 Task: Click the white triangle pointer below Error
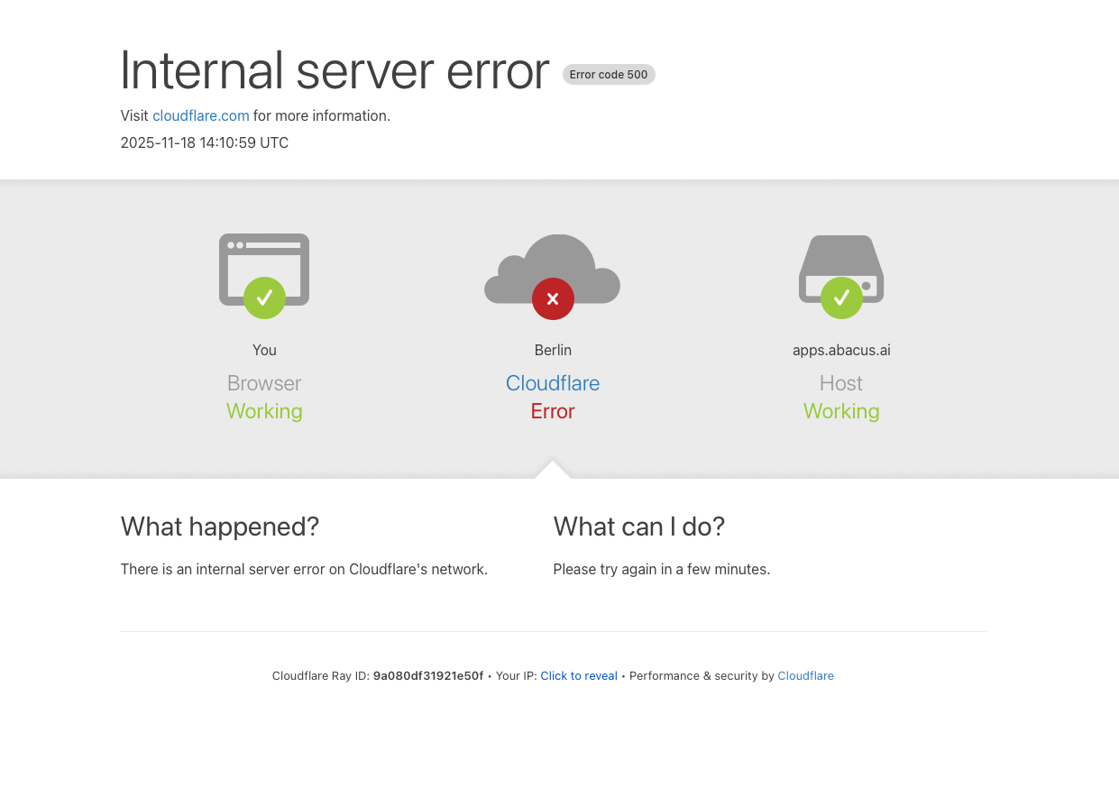click(553, 470)
